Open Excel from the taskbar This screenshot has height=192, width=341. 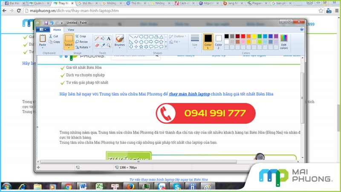click(99, 186)
